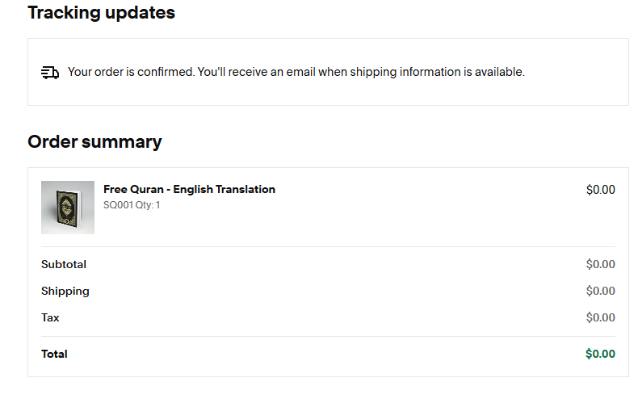
Task: Click the delivery truck icon
Action: click(x=50, y=73)
